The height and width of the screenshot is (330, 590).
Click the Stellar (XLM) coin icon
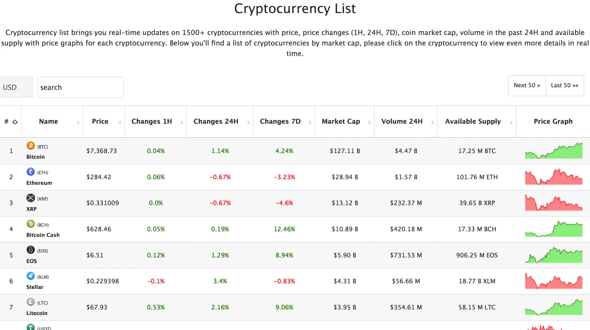point(31,276)
